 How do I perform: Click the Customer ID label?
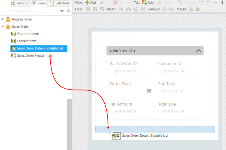click(170, 64)
